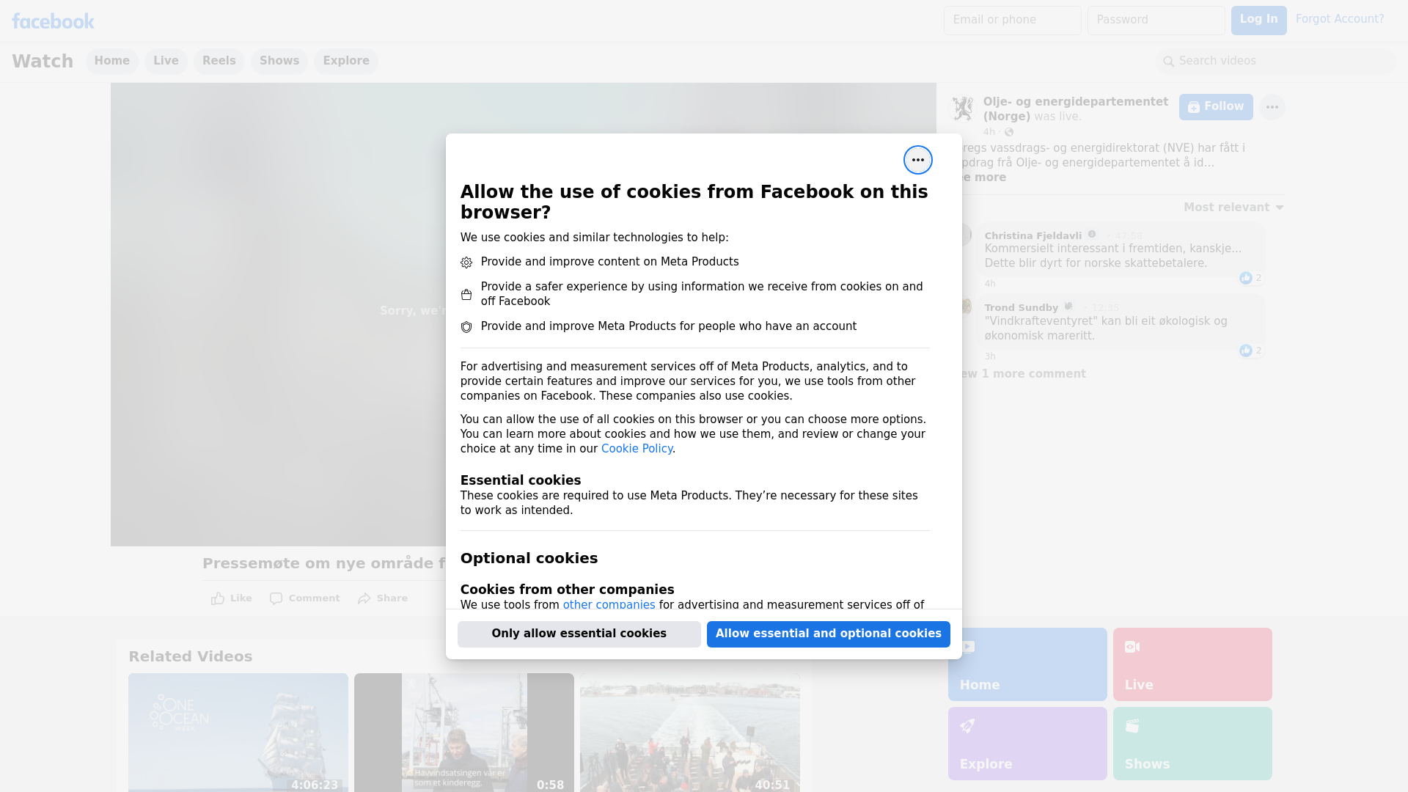Click the Optional cookies heading
The height and width of the screenshot is (792, 1408).
[x=529, y=559]
